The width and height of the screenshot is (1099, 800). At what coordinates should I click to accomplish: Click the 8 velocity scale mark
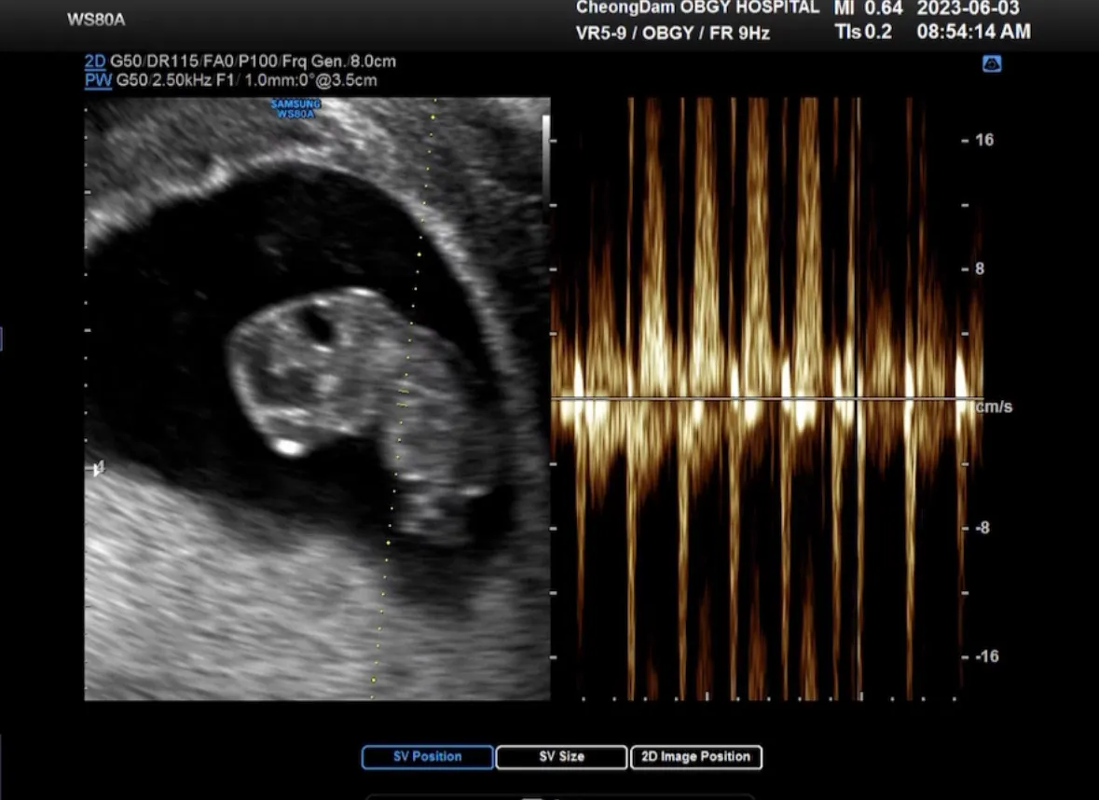(980, 269)
